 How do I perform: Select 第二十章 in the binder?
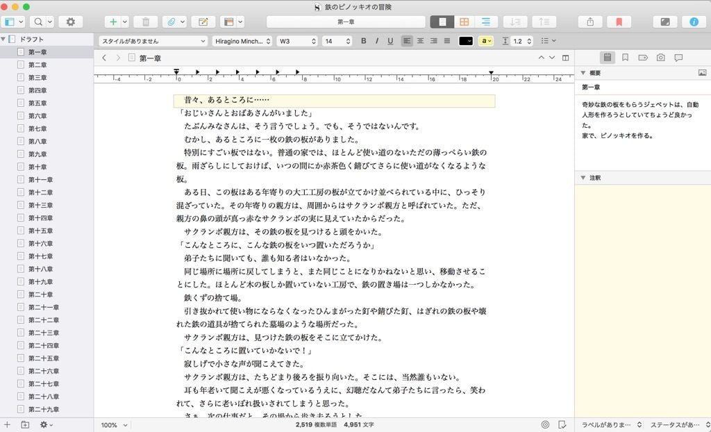coord(47,294)
